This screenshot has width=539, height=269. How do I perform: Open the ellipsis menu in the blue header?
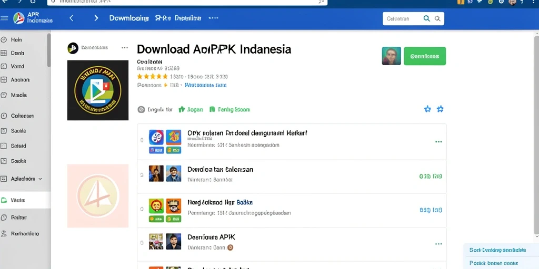214,18
